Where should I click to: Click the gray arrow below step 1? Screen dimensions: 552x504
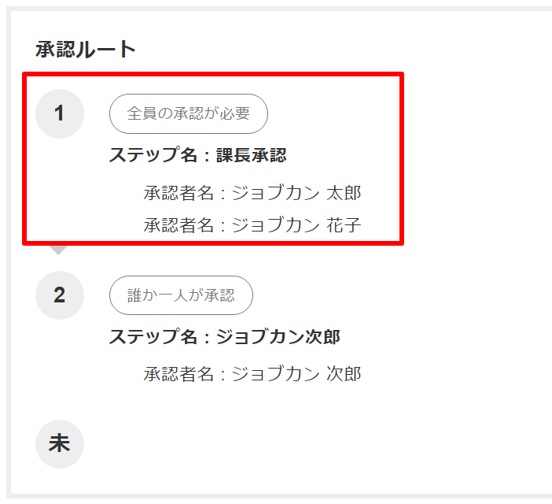click(x=58, y=250)
